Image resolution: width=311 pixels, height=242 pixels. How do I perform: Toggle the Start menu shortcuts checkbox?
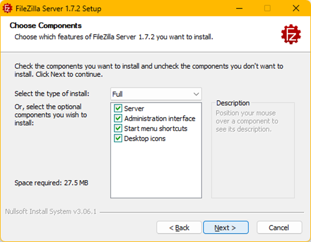coord(118,128)
